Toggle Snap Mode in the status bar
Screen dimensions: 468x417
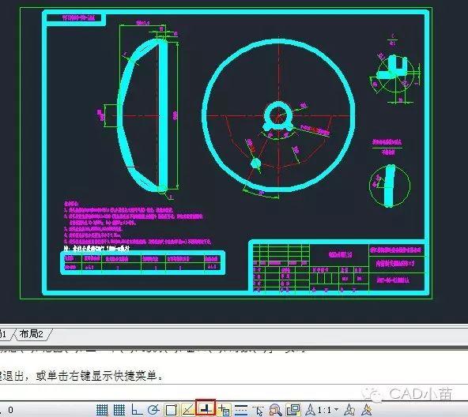point(102,410)
